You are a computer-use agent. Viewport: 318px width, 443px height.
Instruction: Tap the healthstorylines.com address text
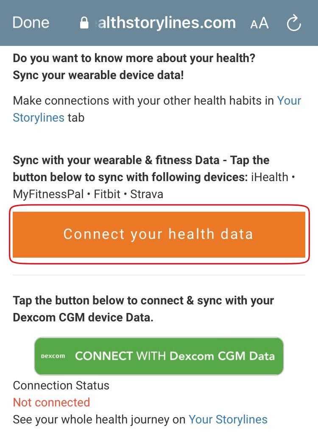tap(166, 23)
